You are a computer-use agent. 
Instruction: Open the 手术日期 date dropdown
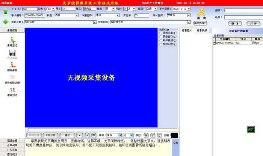coord(189,9)
